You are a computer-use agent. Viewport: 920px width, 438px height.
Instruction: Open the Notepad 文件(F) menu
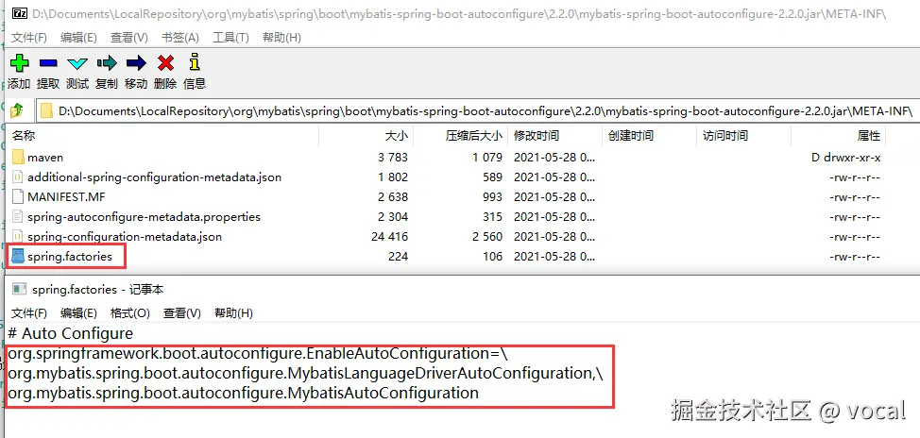point(29,313)
